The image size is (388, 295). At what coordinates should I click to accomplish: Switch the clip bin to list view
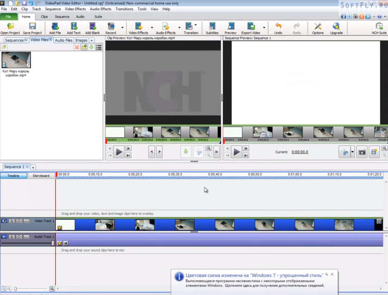(99, 47)
